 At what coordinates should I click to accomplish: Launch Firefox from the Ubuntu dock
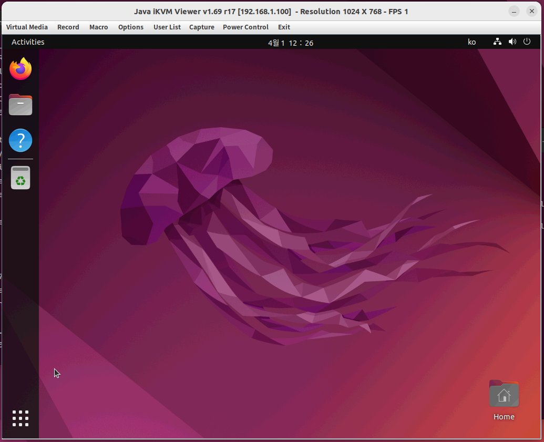(x=20, y=69)
